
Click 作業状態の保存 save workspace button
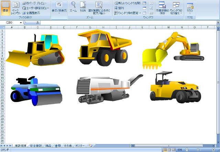[162, 8]
